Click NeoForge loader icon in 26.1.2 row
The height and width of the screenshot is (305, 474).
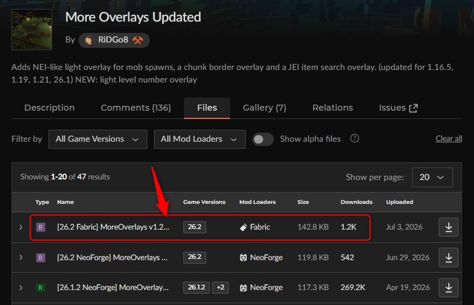click(243, 288)
